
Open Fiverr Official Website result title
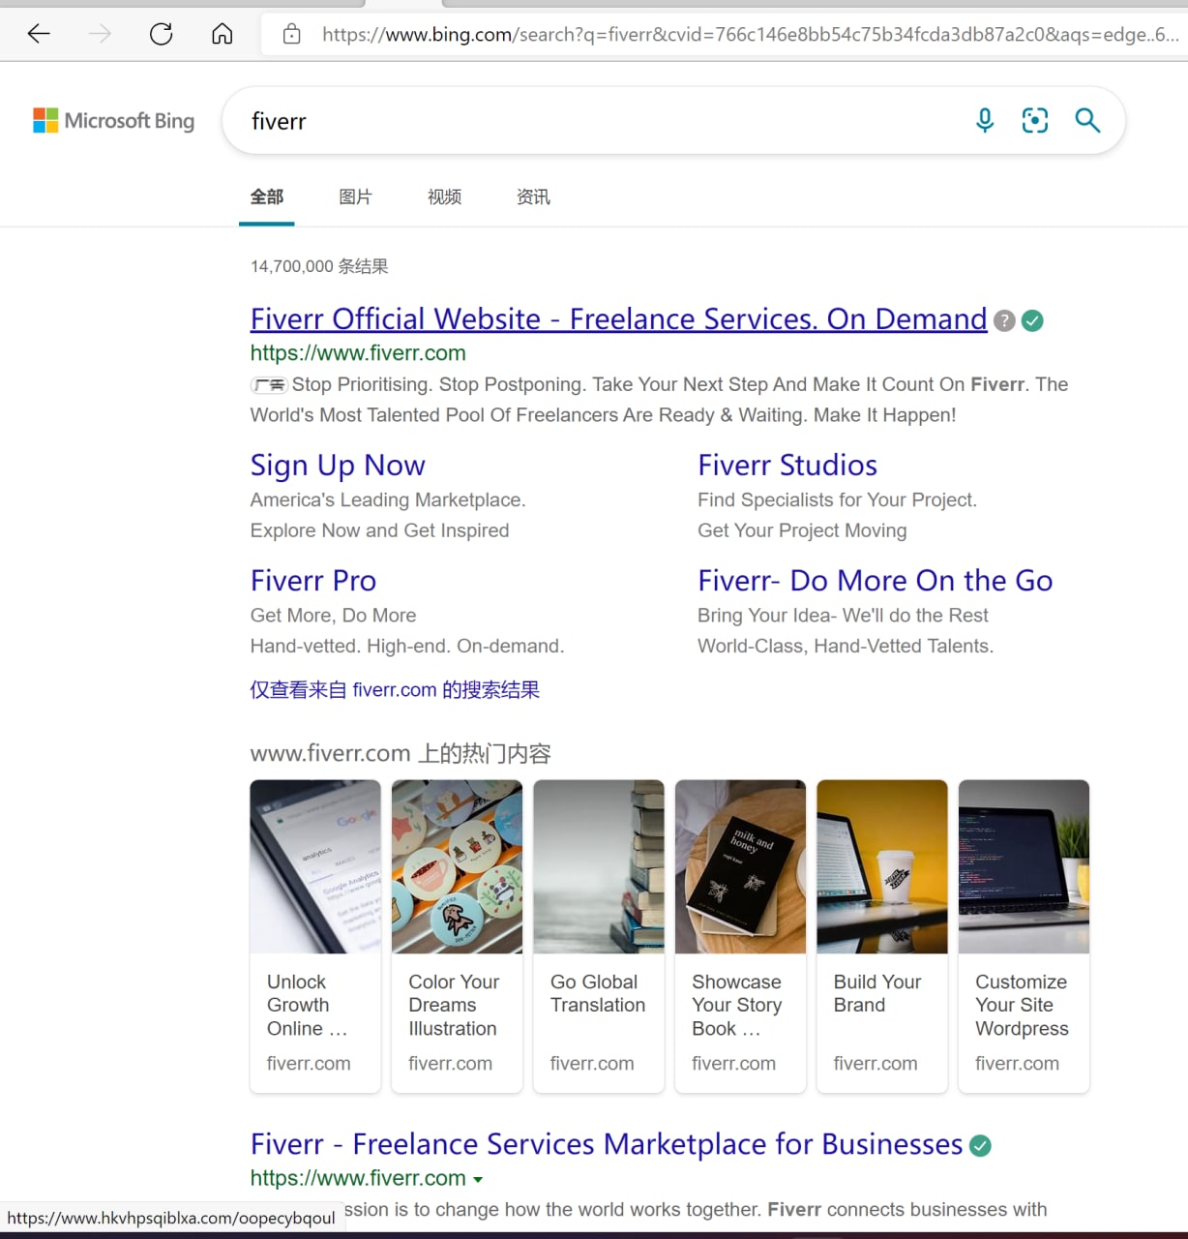coord(619,318)
